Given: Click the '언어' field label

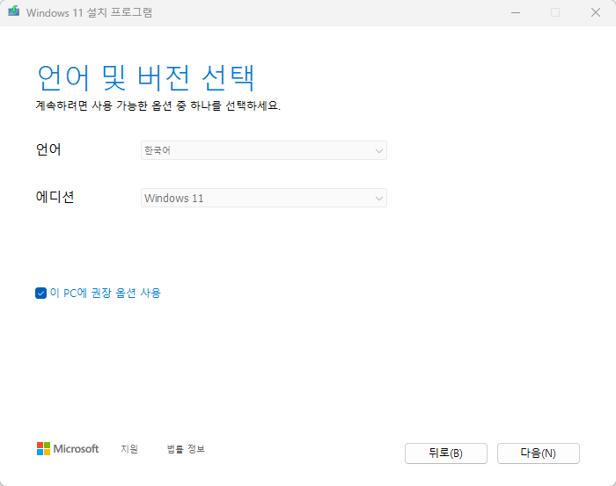Looking at the screenshot, I should (48, 149).
